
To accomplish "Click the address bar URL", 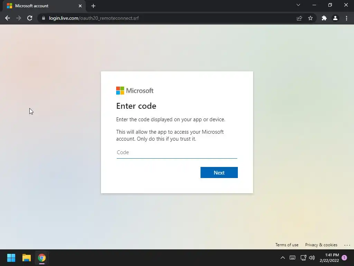I will click(94, 18).
